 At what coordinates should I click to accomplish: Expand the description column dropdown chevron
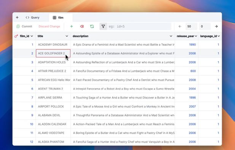[171, 36]
